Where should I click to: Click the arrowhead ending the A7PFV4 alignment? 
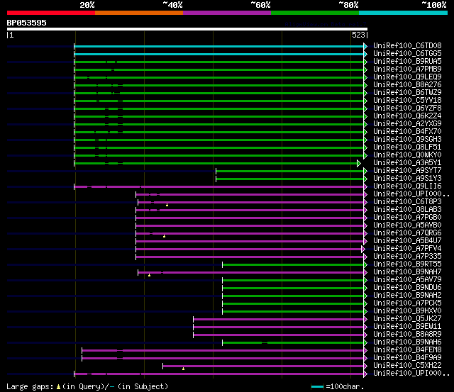tap(363, 249)
